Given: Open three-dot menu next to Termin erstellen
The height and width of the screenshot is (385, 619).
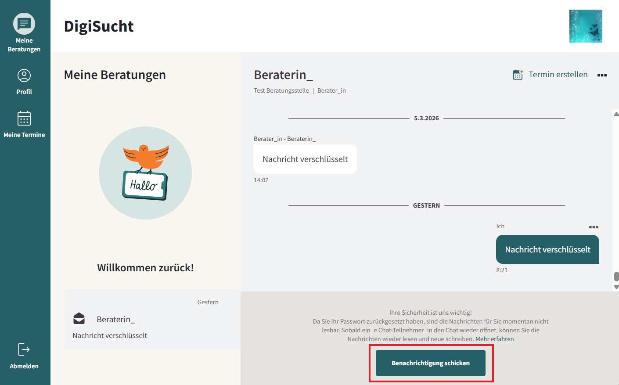Looking at the screenshot, I should coord(602,75).
